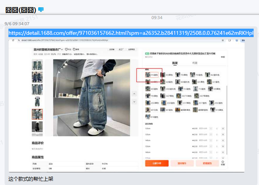Click the up chevron beside the product image
259x185 pixels.
[x=134, y=94]
